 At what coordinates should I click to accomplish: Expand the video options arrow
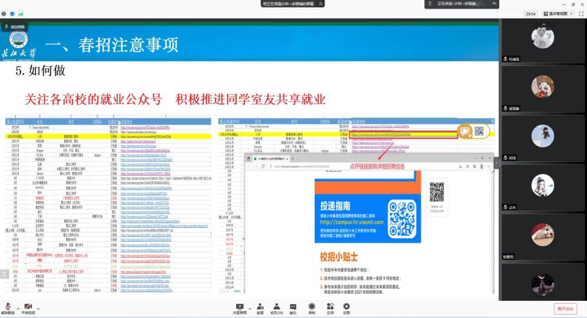click(x=38, y=307)
